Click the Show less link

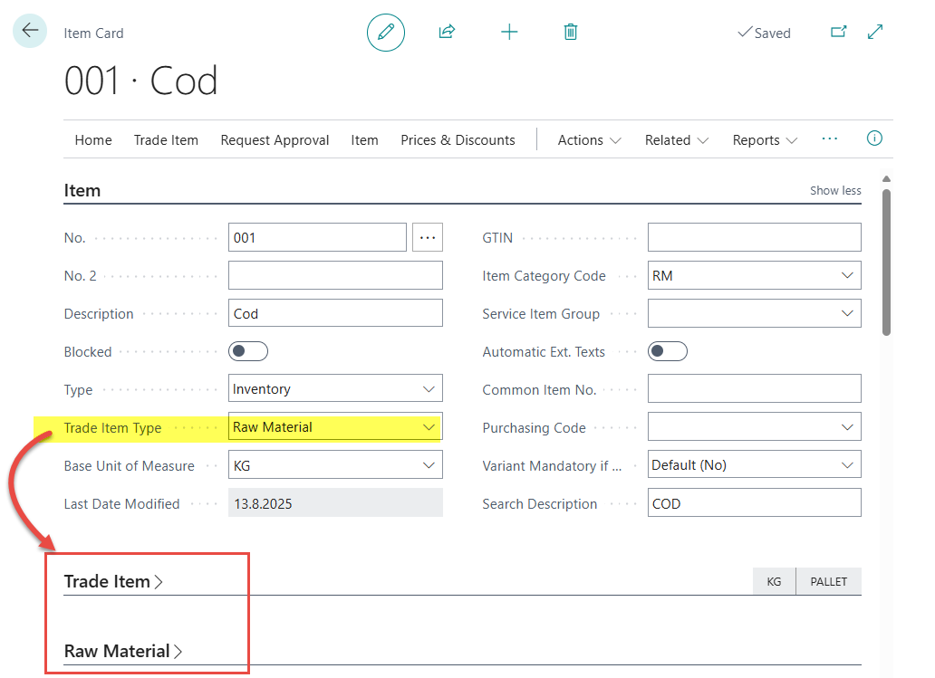point(835,191)
